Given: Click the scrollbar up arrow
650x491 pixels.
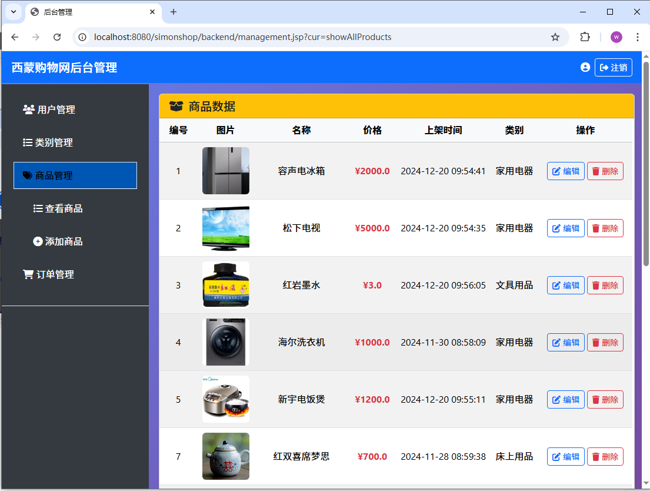Looking at the screenshot, I should [x=646, y=56].
